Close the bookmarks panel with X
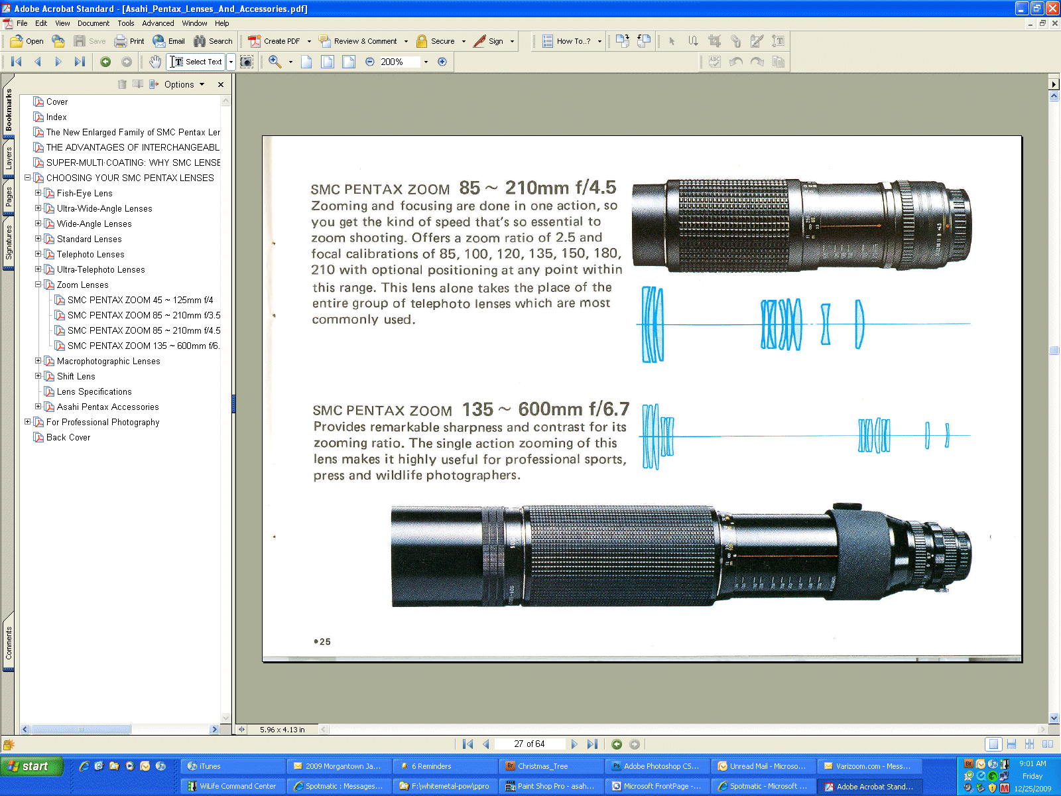 [221, 84]
